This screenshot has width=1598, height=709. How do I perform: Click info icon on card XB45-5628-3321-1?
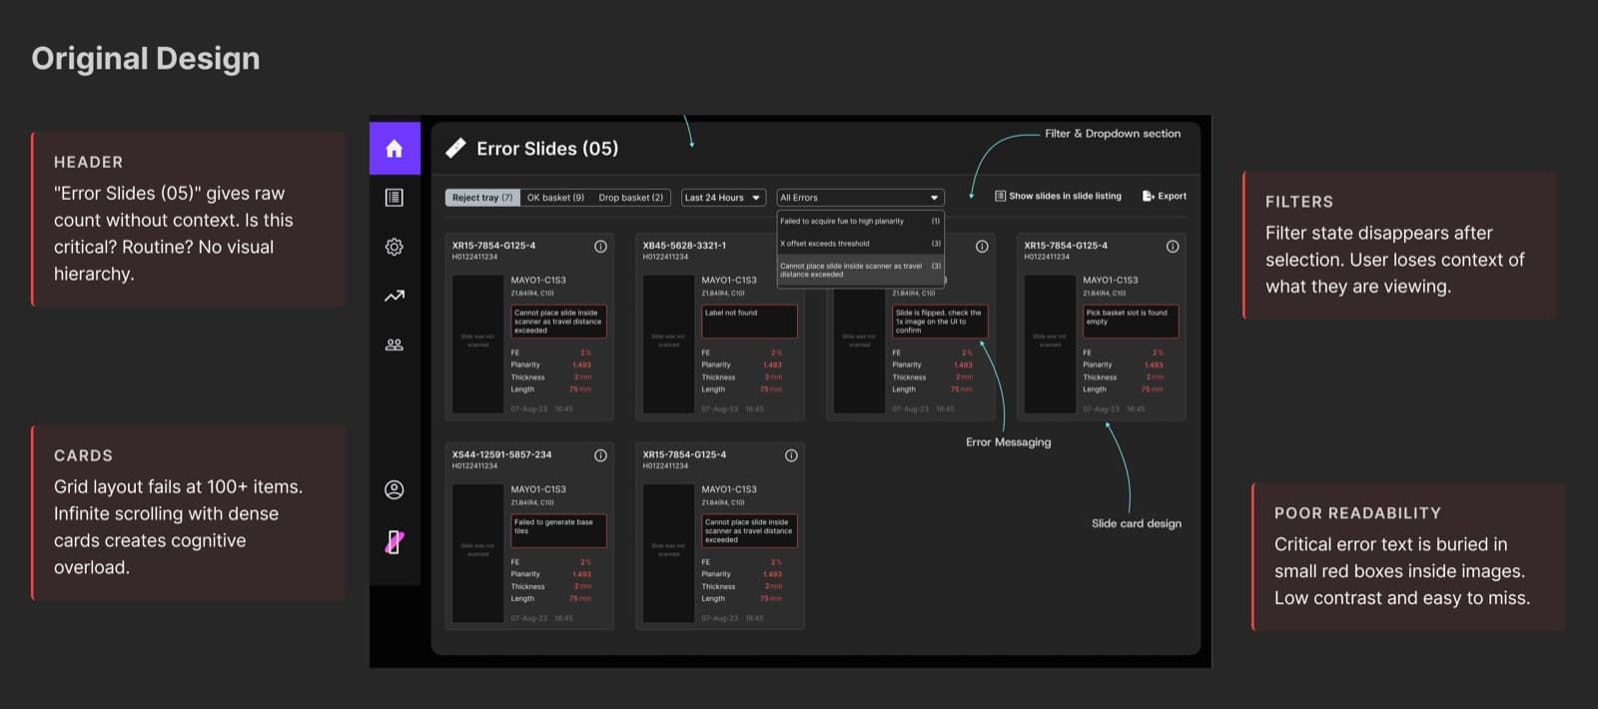click(791, 247)
